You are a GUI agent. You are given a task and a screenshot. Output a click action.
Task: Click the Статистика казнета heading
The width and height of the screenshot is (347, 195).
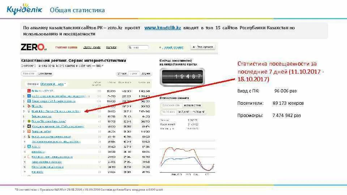[174, 98]
